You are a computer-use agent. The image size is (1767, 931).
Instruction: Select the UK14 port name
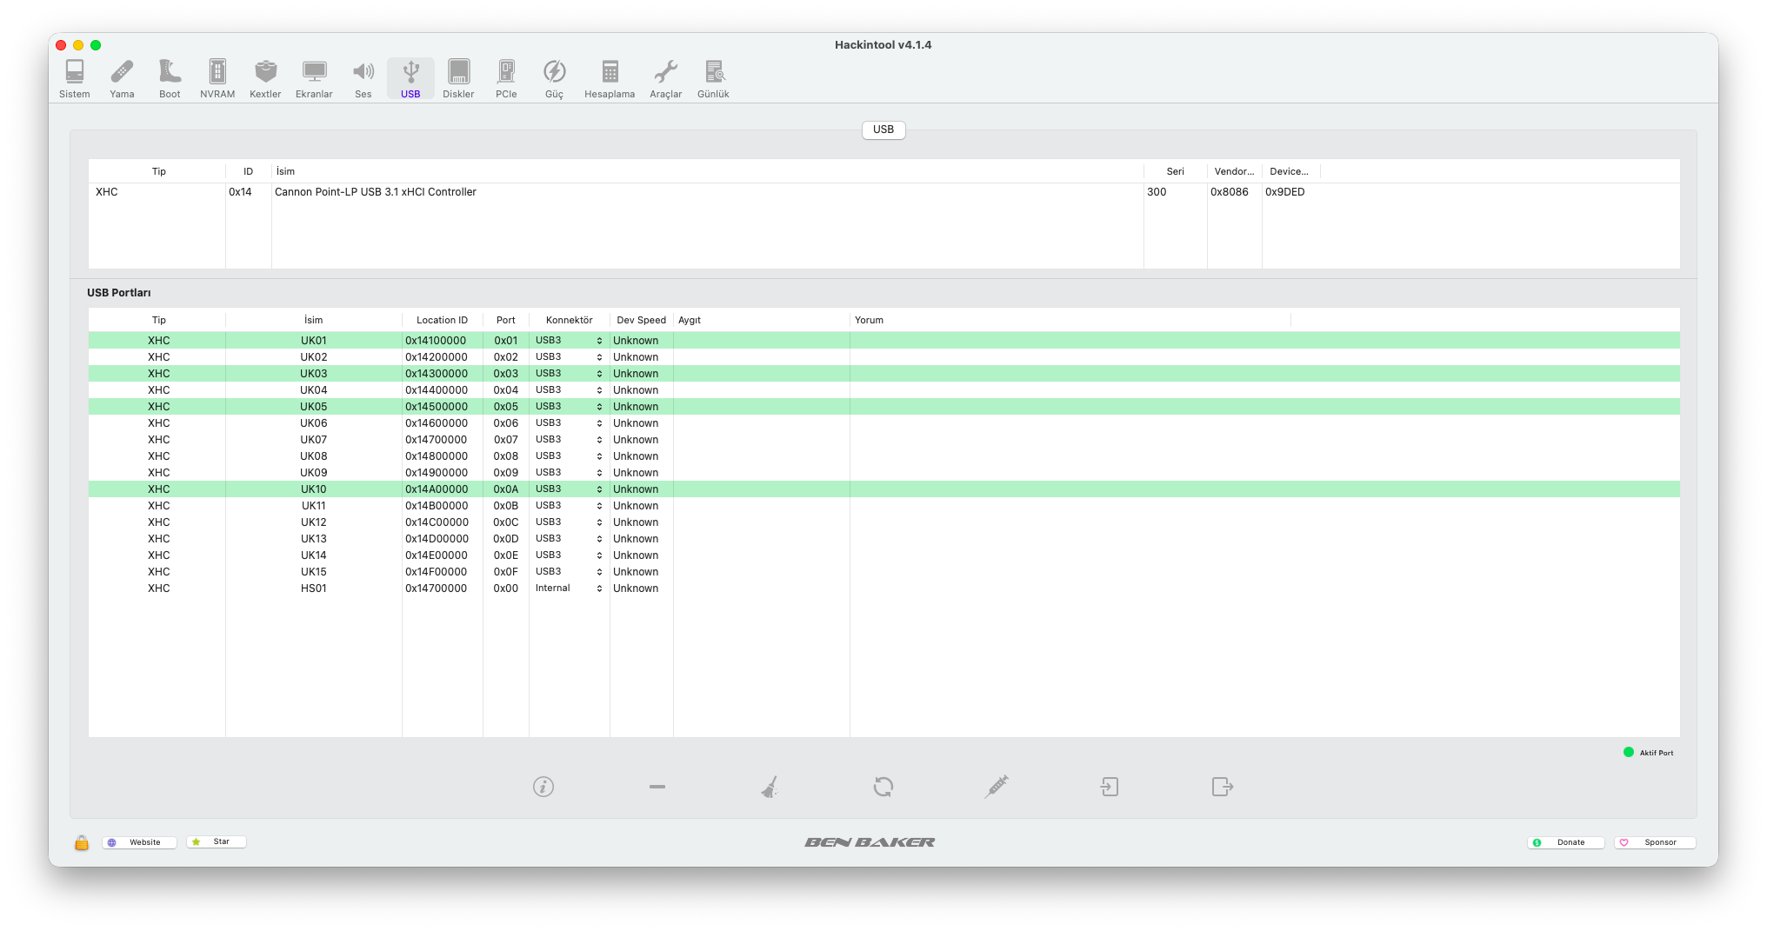pos(314,555)
